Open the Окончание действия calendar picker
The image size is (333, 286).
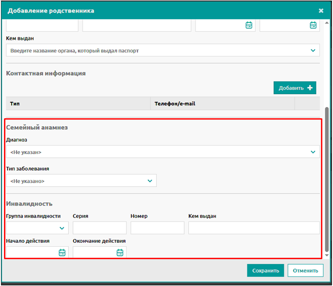tap(120, 253)
